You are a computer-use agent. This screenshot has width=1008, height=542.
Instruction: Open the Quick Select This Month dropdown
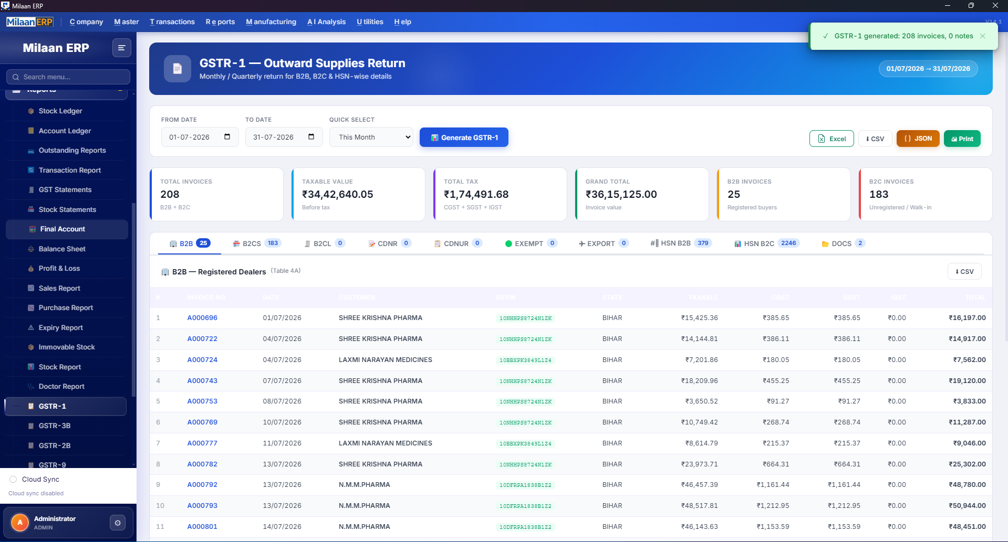tap(371, 137)
